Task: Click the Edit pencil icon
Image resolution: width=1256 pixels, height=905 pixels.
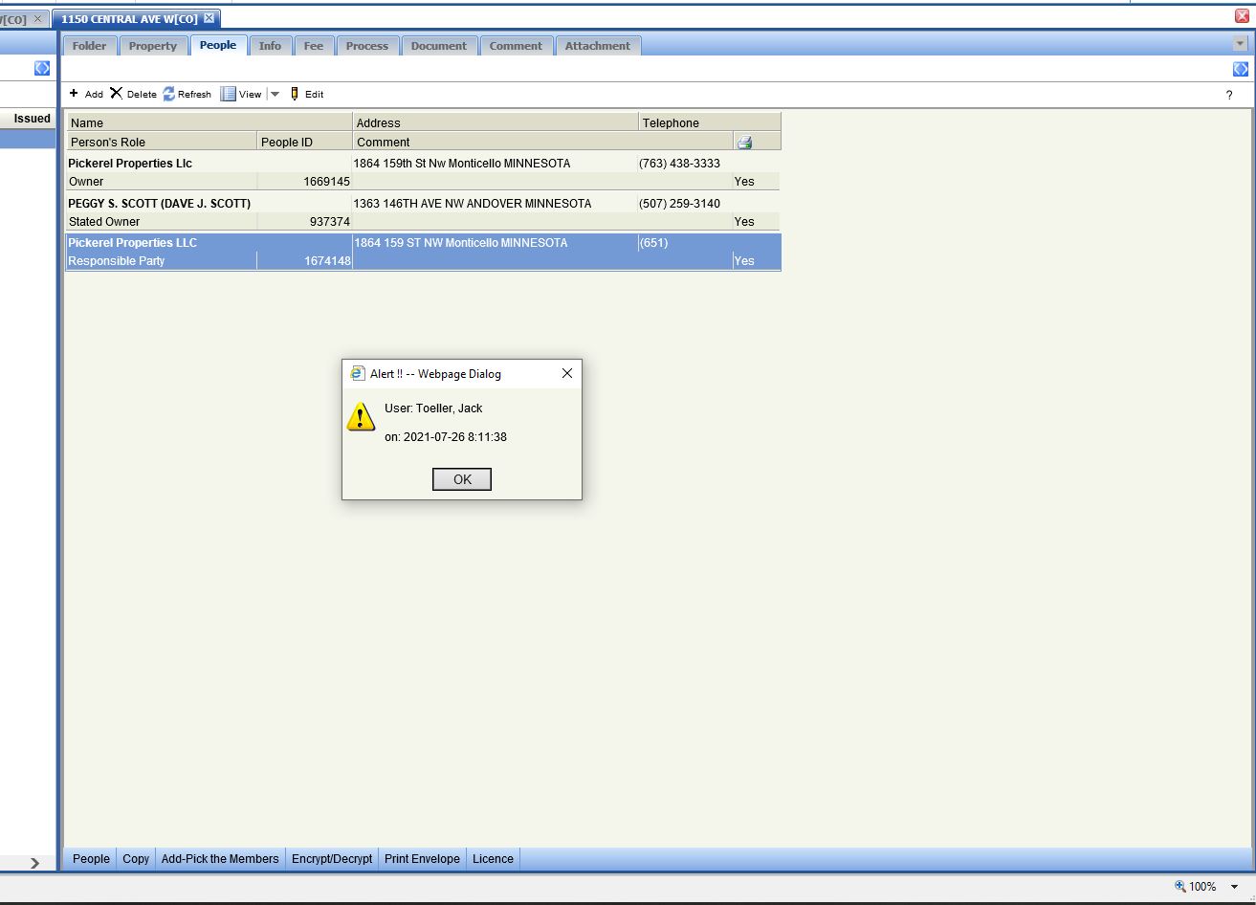Action: click(295, 94)
